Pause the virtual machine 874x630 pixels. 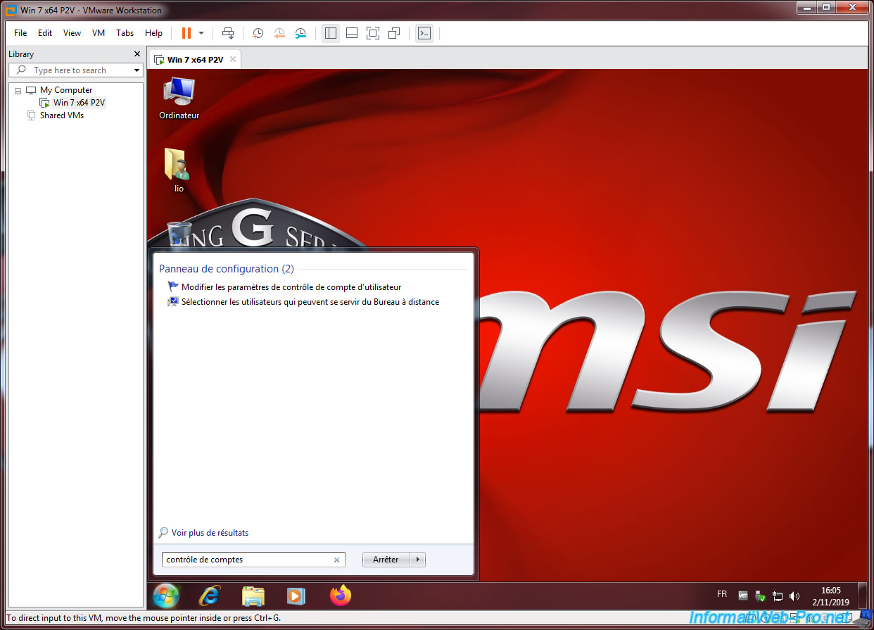(186, 33)
